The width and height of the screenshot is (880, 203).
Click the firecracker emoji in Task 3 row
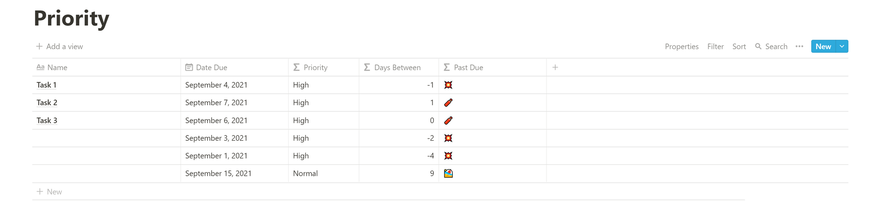[x=448, y=120]
